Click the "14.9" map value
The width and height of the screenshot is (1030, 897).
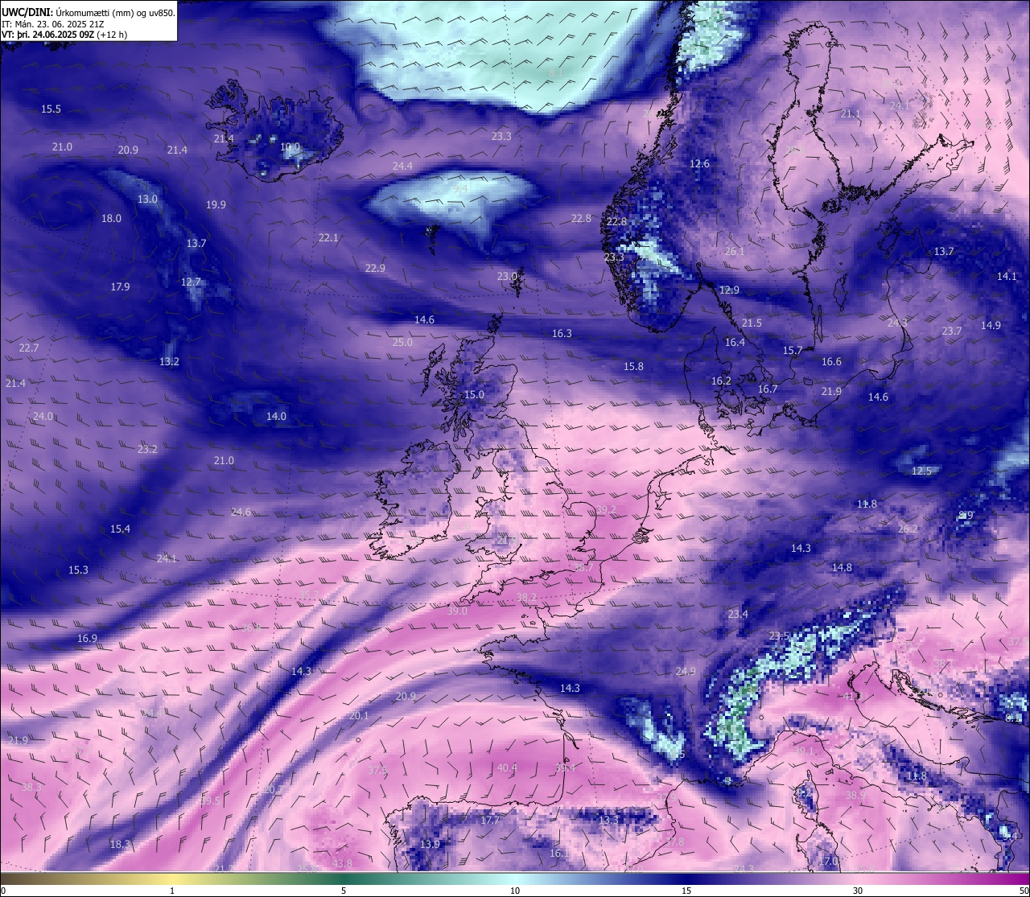click(991, 325)
